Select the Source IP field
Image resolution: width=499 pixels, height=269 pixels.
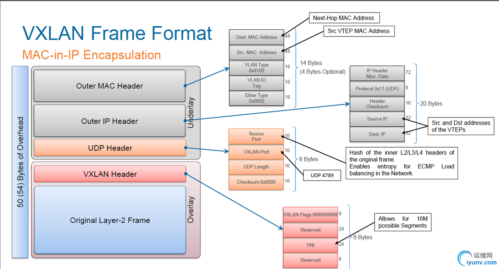[377, 119]
